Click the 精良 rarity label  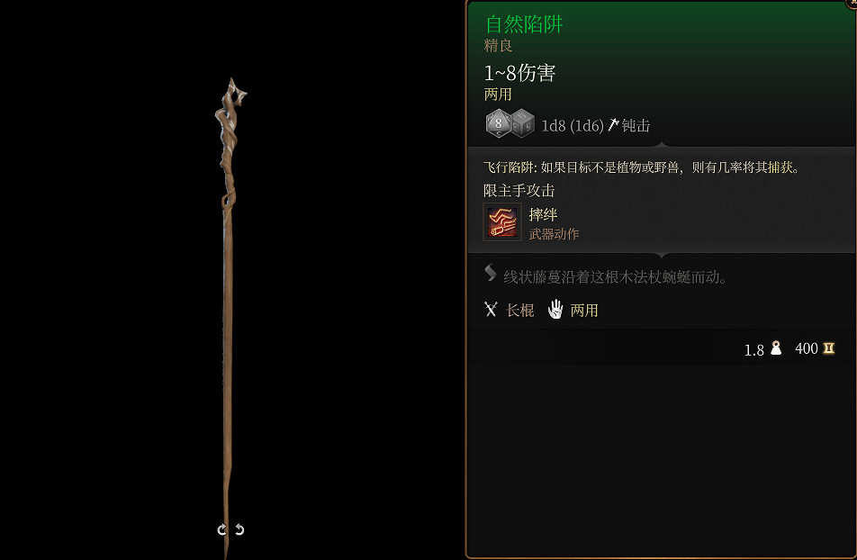pyautogui.click(x=498, y=45)
